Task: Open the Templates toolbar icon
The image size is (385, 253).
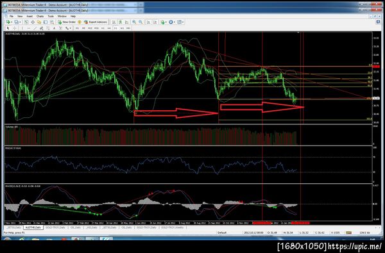Action: (179, 22)
